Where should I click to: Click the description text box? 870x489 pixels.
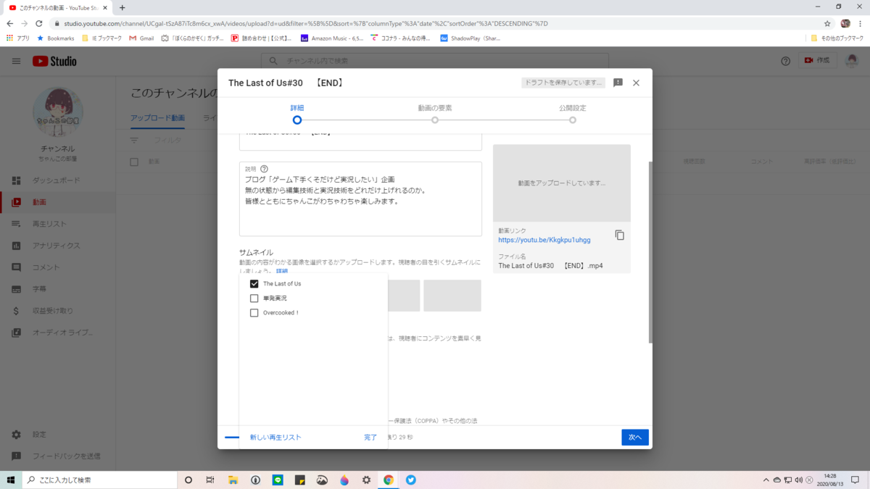click(x=360, y=198)
